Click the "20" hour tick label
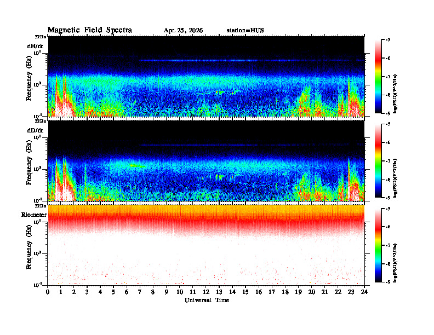 coord(312,292)
